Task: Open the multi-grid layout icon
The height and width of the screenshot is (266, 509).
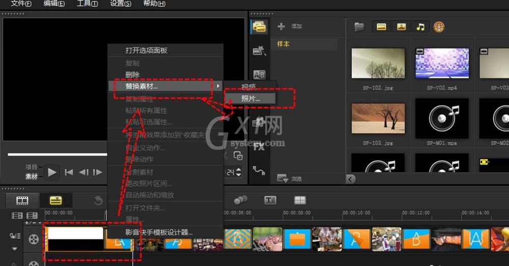Action: pyautogui.click(x=300, y=200)
